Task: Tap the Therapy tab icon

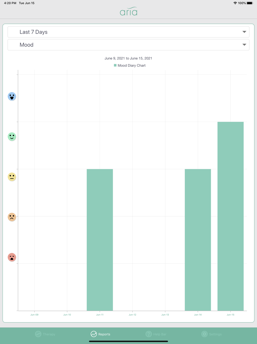Action: (38, 334)
